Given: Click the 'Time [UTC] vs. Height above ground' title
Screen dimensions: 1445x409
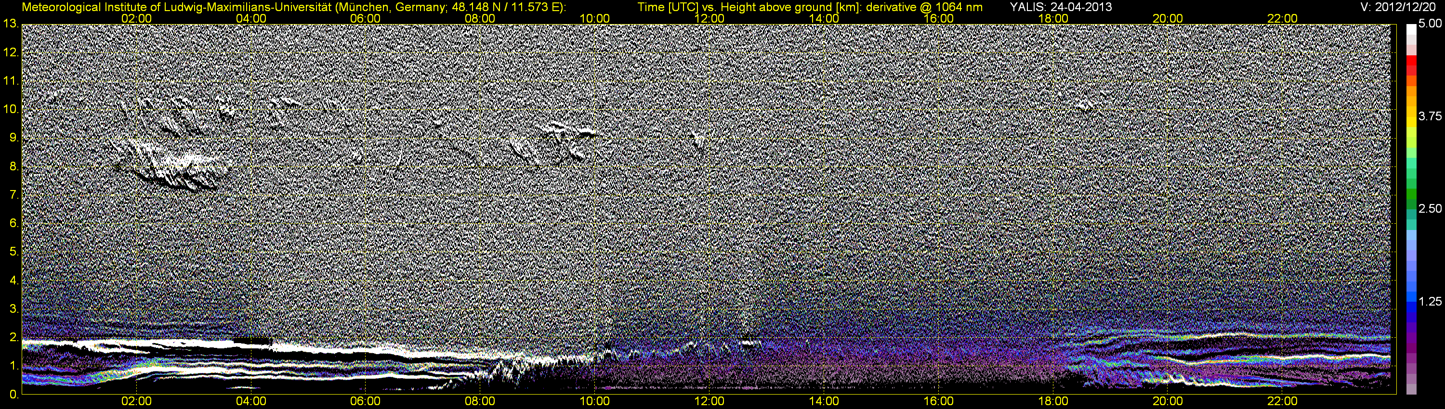Looking at the screenshot, I should point(810,7).
